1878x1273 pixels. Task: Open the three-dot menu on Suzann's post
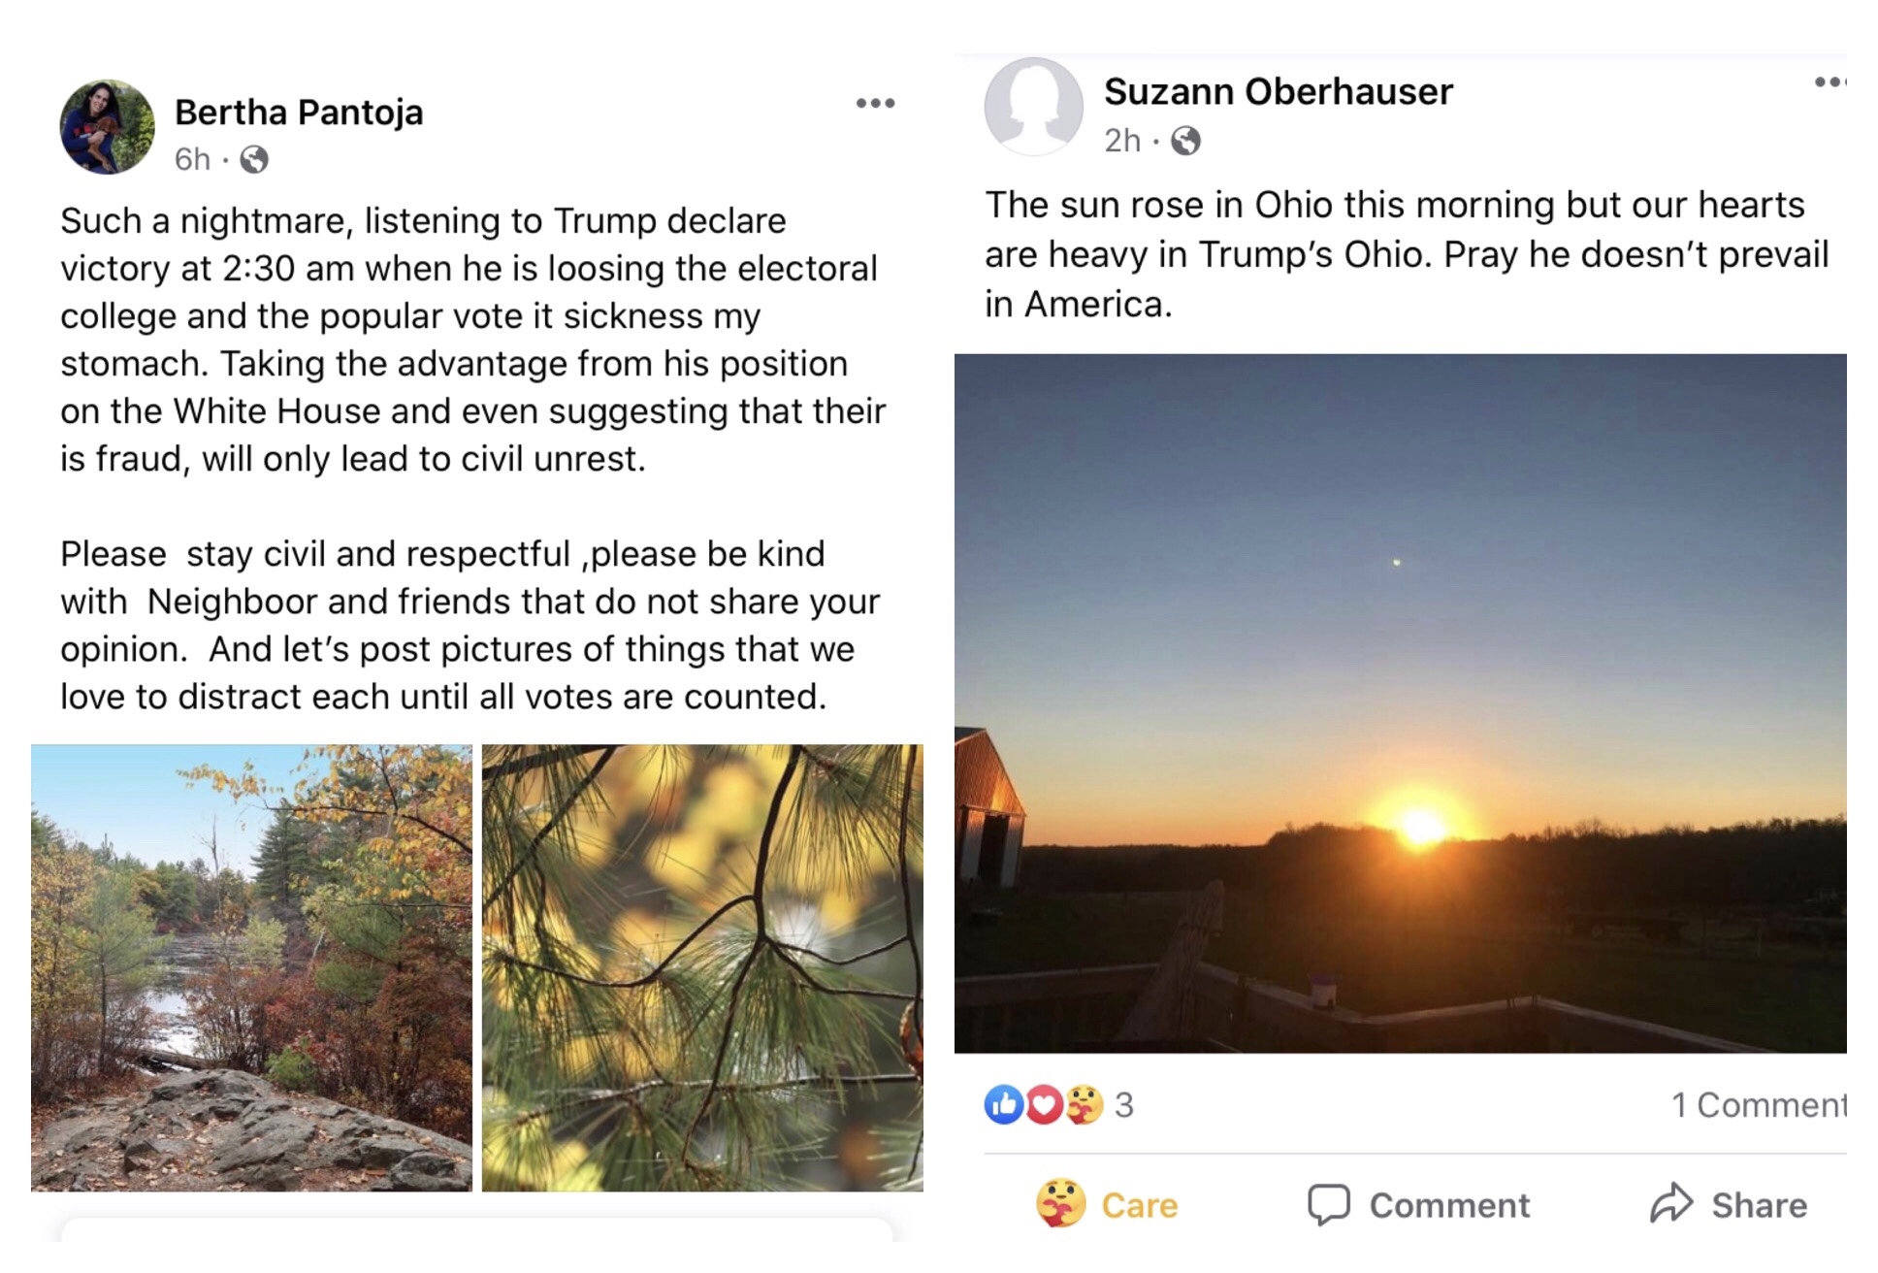1830,82
